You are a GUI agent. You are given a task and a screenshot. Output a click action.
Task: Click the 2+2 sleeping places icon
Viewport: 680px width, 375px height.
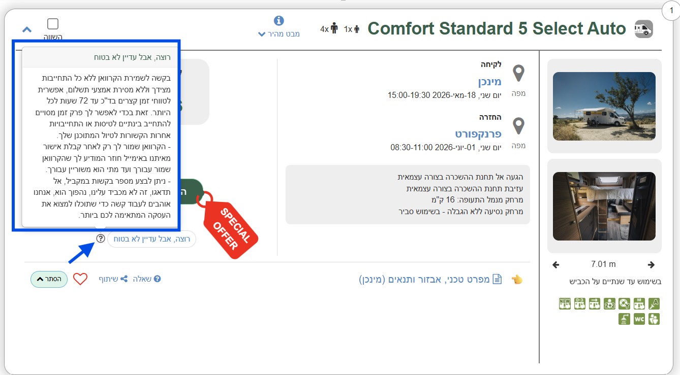click(x=609, y=303)
